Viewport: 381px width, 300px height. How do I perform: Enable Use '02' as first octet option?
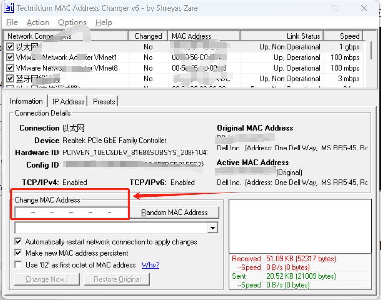click(18, 264)
